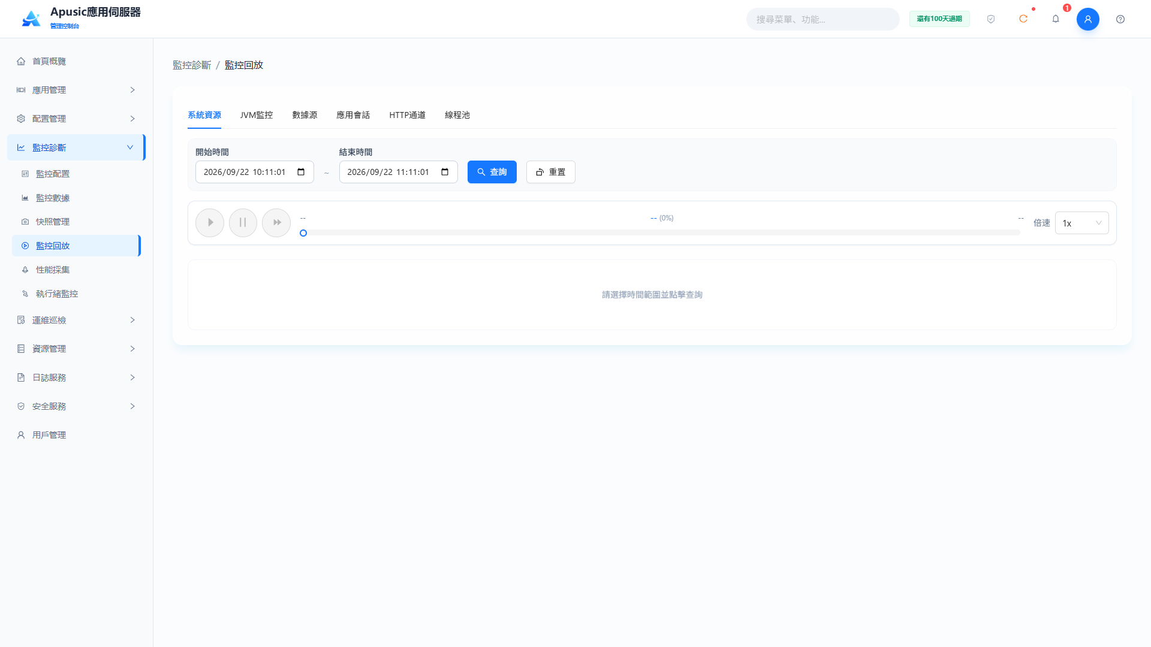Go to 首頁概覽 home overview
This screenshot has width=1151, height=647.
pyautogui.click(x=76, y=61)
